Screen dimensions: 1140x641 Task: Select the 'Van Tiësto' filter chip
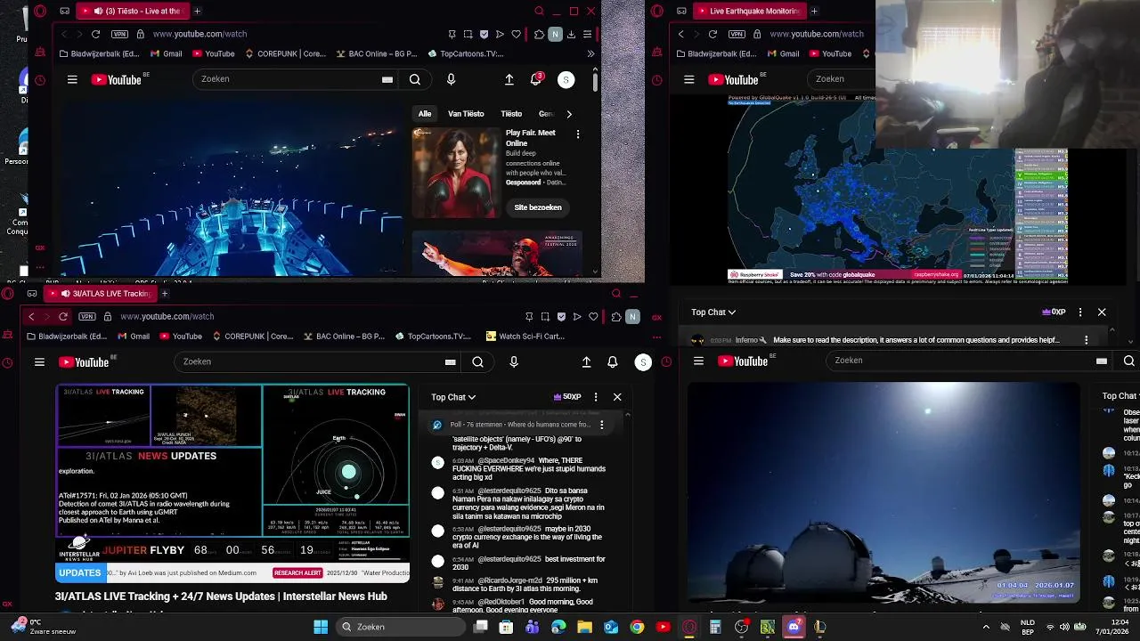tap(466, 114)
